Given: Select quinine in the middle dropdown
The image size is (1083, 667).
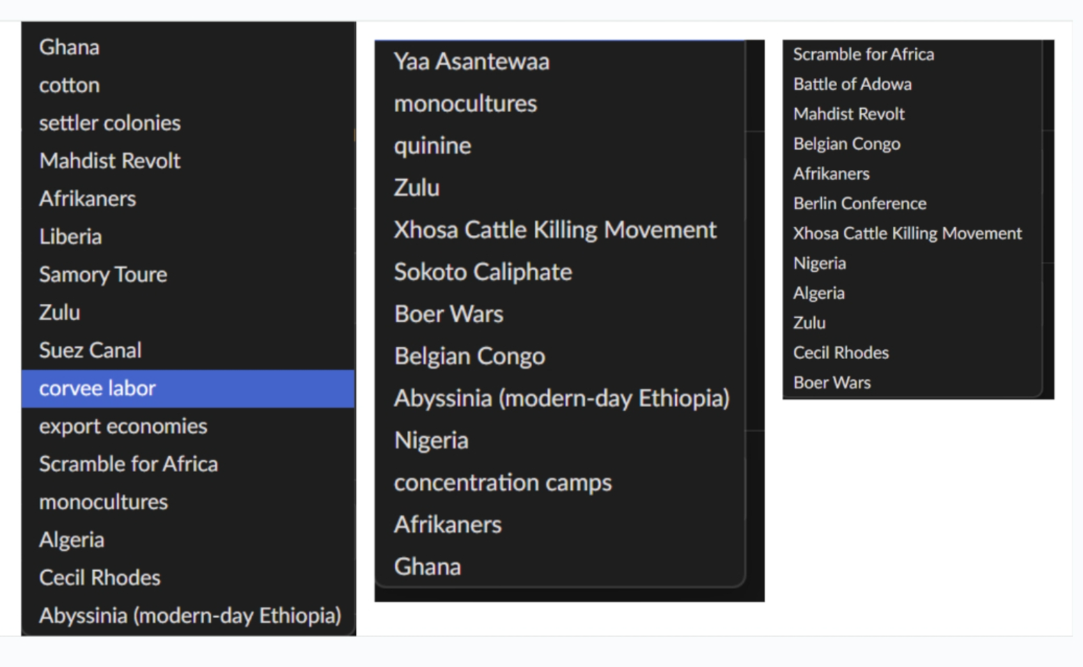Looking at the screenshot, I should (x=560, y=146).
